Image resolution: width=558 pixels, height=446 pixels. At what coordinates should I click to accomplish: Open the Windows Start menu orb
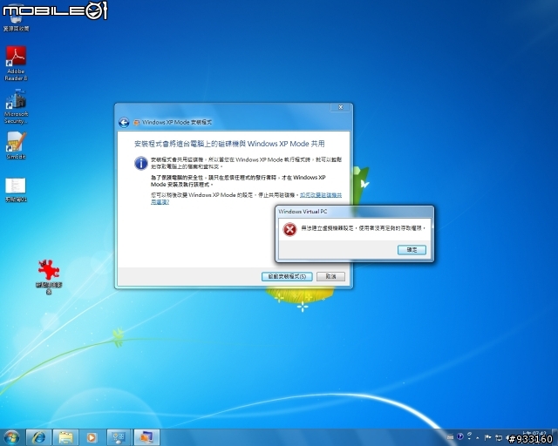11,437
